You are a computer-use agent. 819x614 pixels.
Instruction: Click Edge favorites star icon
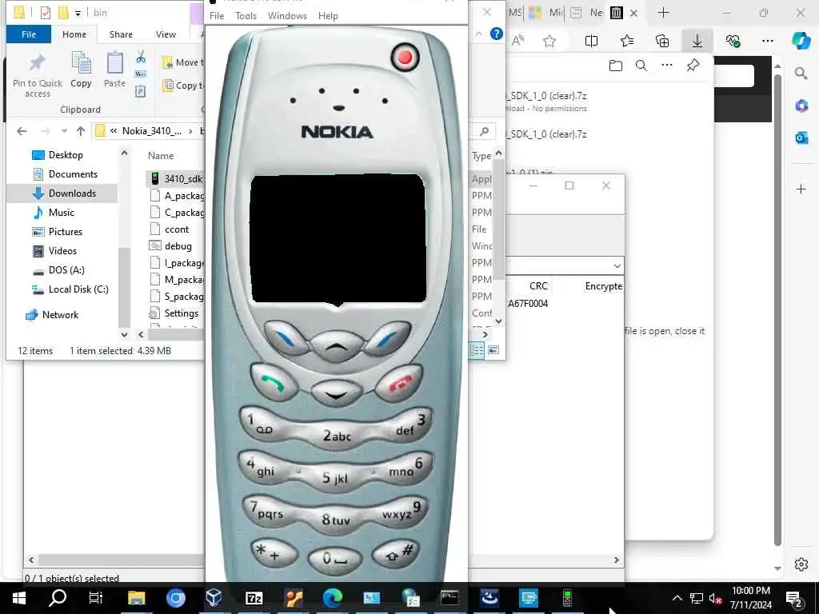point(549,41)
